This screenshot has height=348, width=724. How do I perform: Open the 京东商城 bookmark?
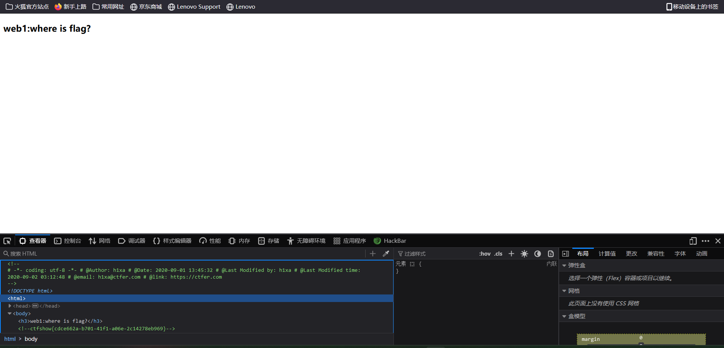(146, 7)
